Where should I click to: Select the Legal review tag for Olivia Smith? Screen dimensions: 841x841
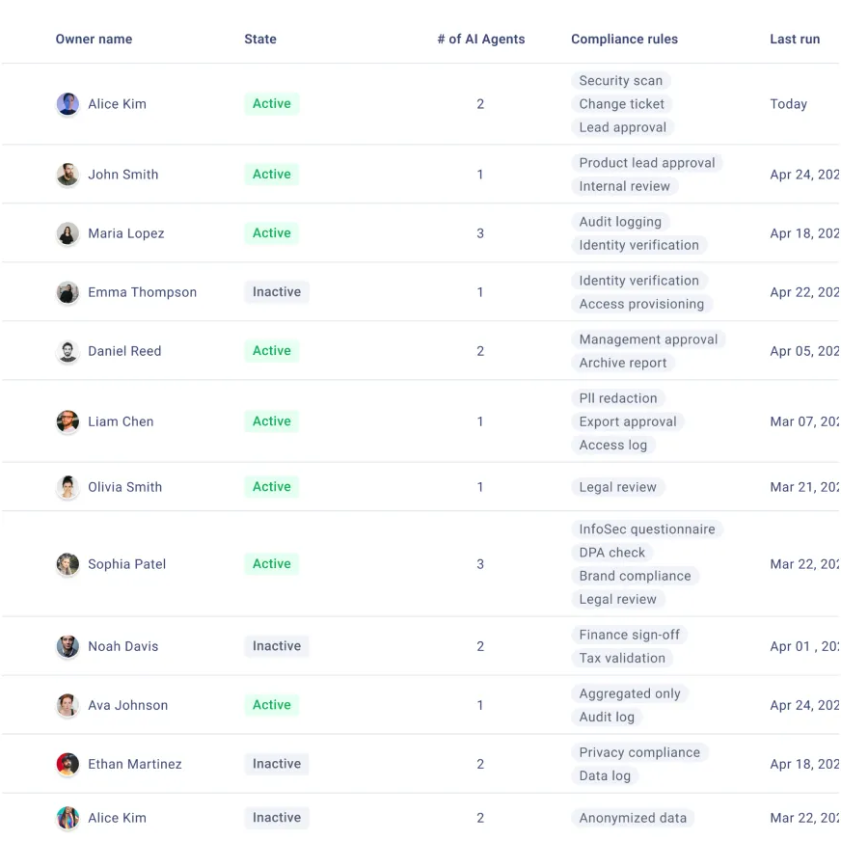click(617, 486)
